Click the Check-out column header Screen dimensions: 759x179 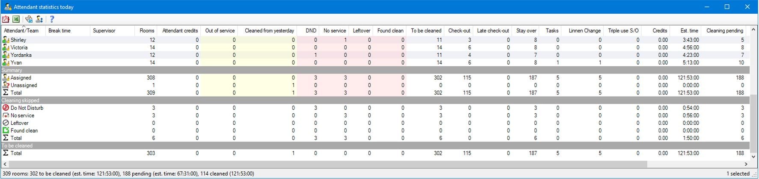tap(459, 31)
